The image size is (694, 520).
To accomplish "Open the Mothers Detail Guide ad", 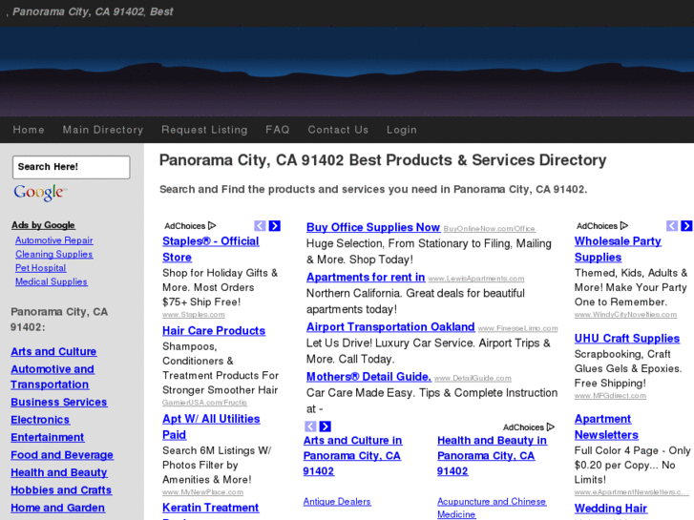I will coord(368,377).
